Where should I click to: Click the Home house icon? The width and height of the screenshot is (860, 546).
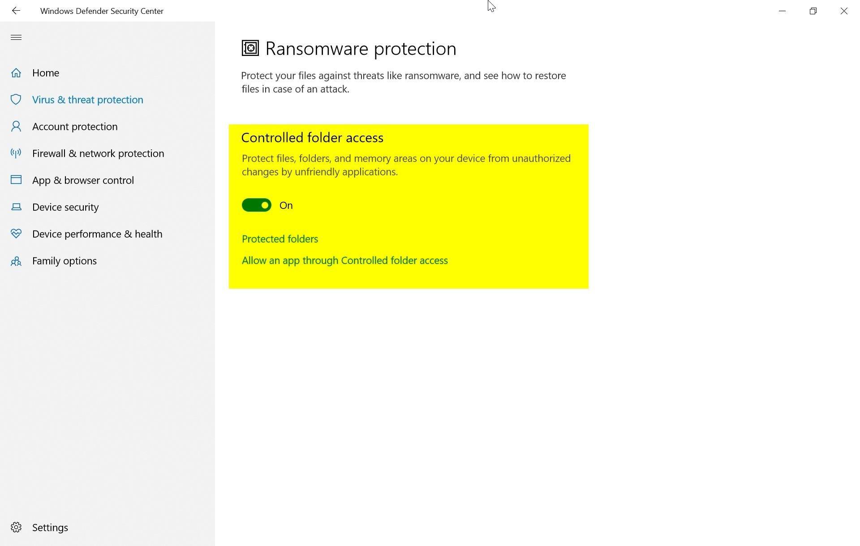click(16, 73)
